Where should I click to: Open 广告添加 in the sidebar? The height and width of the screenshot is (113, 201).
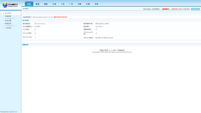pyautogui.click(x=8, y=28)
